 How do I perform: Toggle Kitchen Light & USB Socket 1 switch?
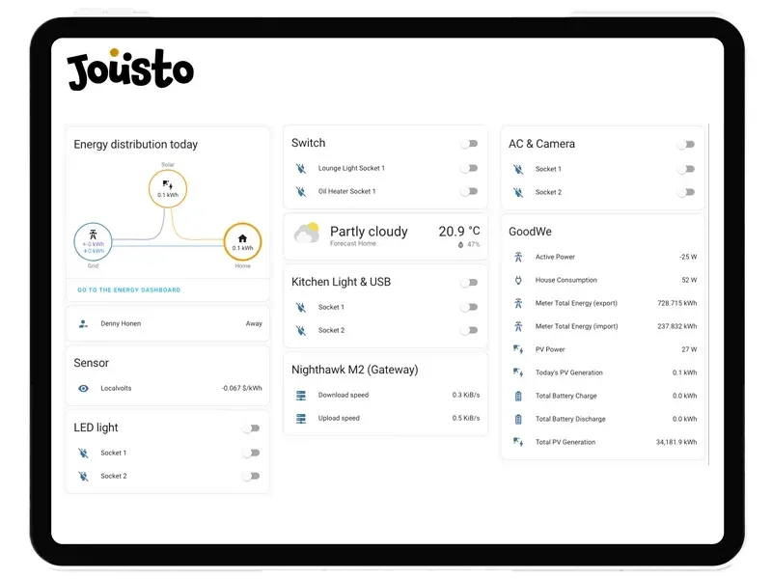(x=469, y=307)
